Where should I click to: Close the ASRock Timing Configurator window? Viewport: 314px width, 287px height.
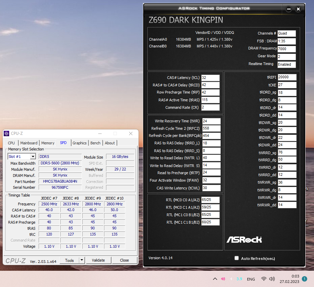pyautogui.click(x=298, y=9)
